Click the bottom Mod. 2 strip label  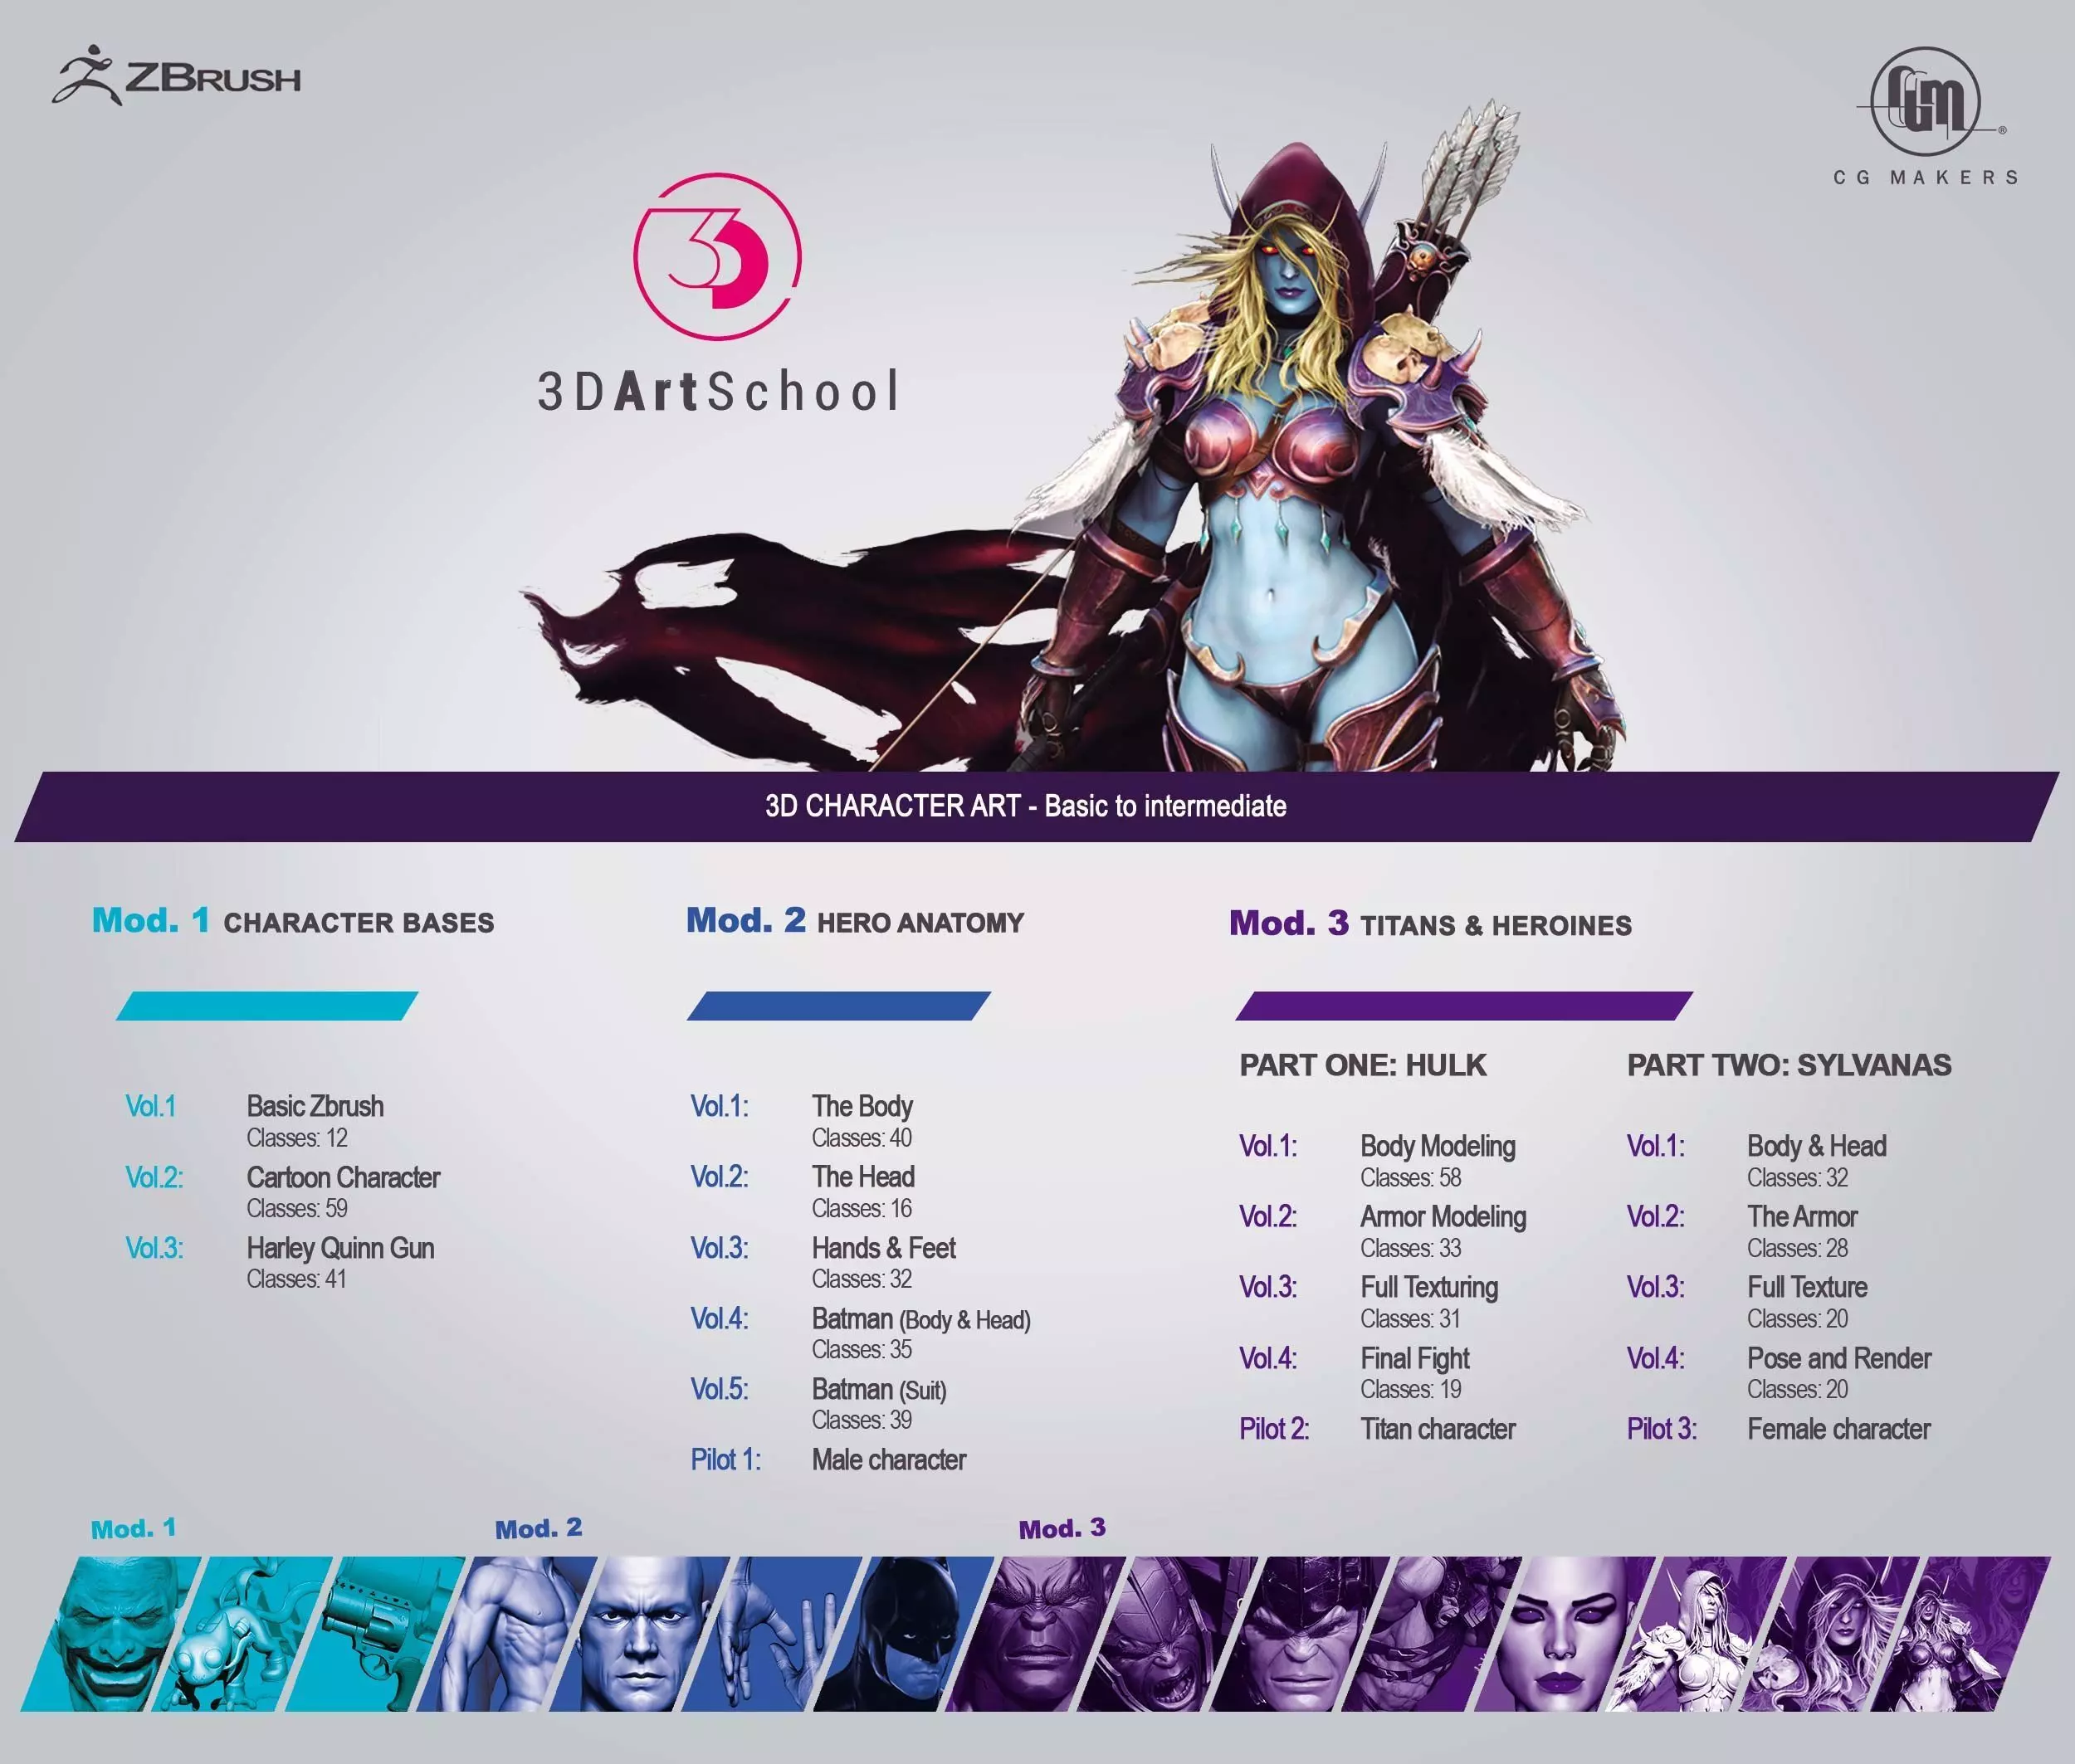(x=539, y=1528)
